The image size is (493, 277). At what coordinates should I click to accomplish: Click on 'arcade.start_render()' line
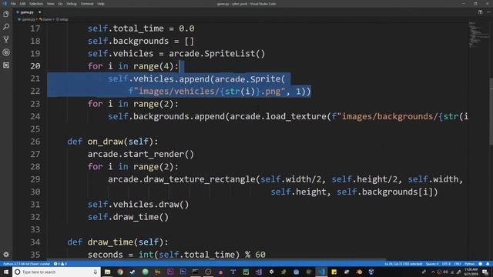pyautogui.click(x=140, y=154)
